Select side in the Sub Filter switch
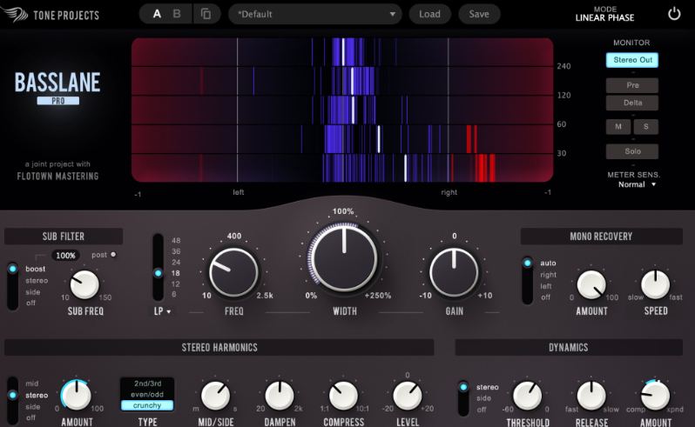This screenshot has width=695, height=427. click(33, 292)
